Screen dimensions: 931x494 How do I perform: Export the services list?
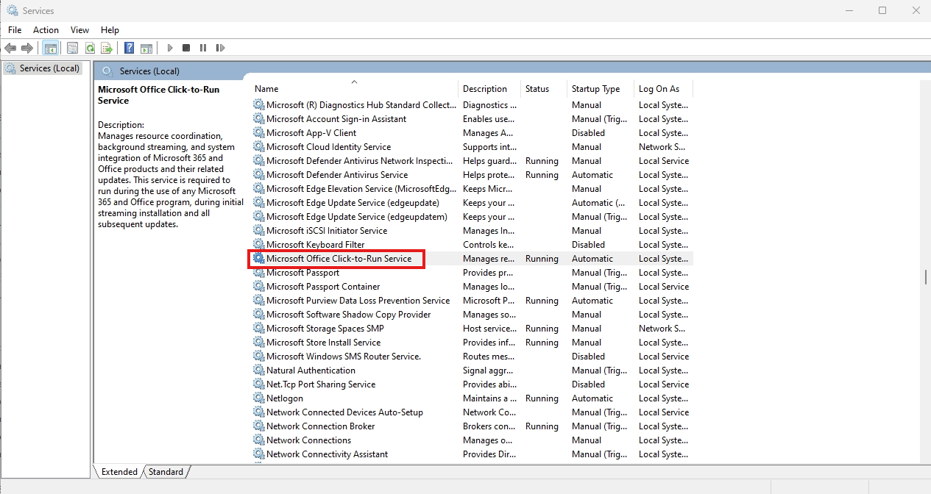(107, 47)
